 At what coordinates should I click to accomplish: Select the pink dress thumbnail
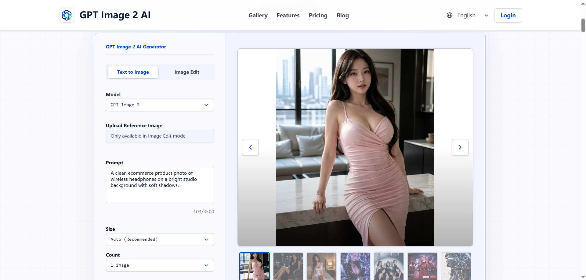(x=255, y=266)
